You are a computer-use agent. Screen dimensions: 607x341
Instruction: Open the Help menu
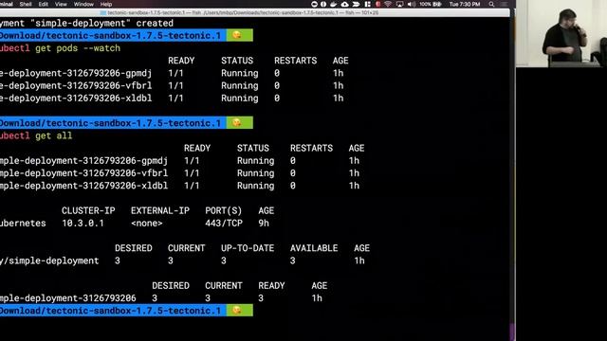[106, 4]
